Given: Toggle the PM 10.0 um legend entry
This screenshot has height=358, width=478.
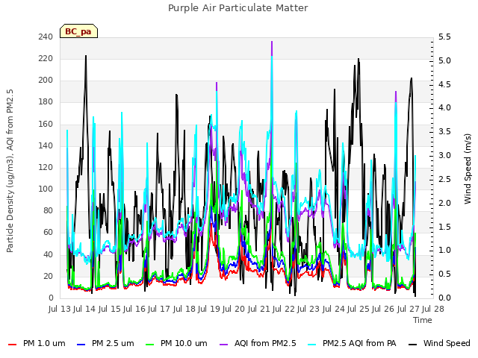Looking at the screenshot, I should tap(176, 344).
